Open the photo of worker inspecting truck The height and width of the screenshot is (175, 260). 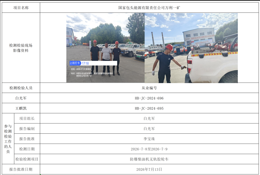tap(191, 48)
